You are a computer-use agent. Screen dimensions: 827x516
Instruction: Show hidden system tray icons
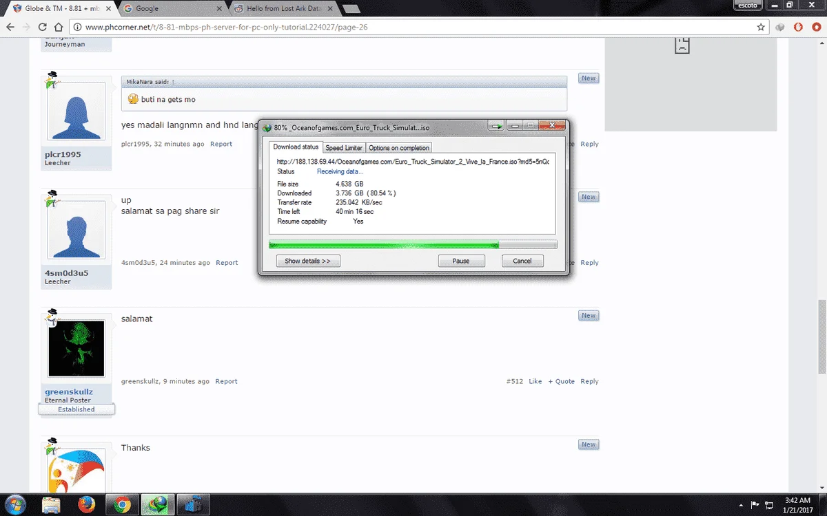[740, 504]
